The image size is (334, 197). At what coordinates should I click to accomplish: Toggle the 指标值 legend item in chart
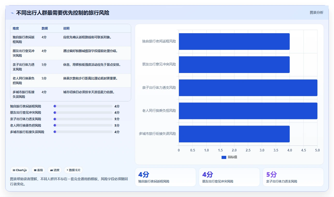point(229,157)
